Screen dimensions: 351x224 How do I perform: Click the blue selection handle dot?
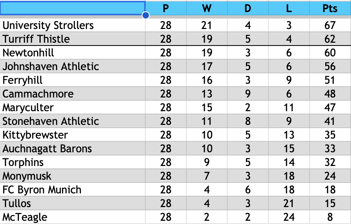[x=146, y=15]
